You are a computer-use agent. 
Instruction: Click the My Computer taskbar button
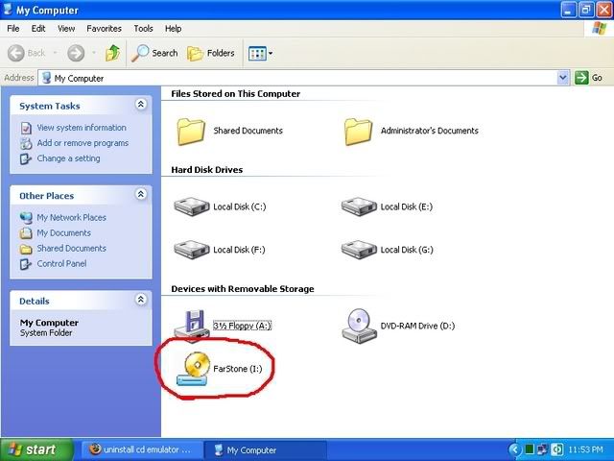tap(265, 450)
